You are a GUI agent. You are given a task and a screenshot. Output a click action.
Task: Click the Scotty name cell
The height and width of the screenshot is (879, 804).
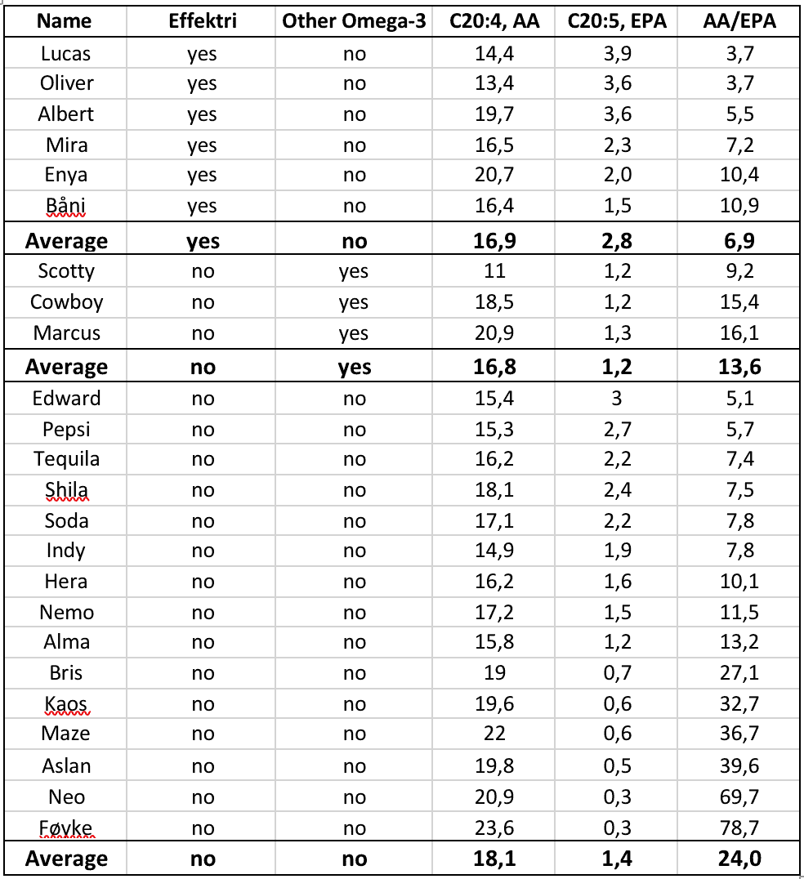[65, 271]
